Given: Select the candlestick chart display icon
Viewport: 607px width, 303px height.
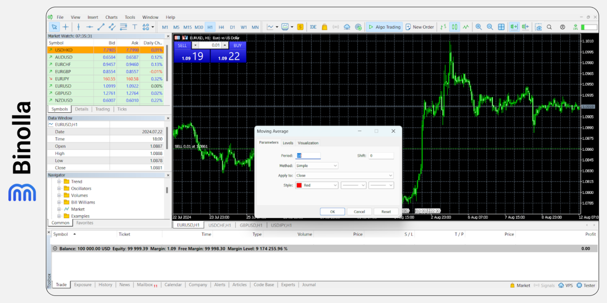Looking at the screenshot, I should tap(454, 27).
